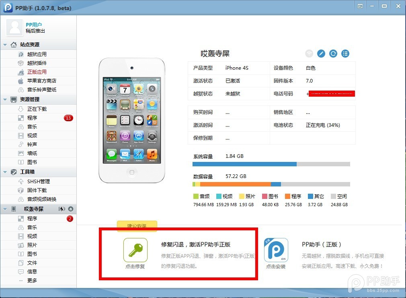Click the blue 其它 legend swatch
Viewport: 406px width, 298px height.
tap(310, 197)
